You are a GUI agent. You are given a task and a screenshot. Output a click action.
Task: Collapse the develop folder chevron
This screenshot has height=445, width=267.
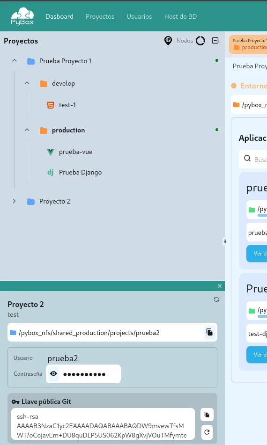click(x=27, y=83)
